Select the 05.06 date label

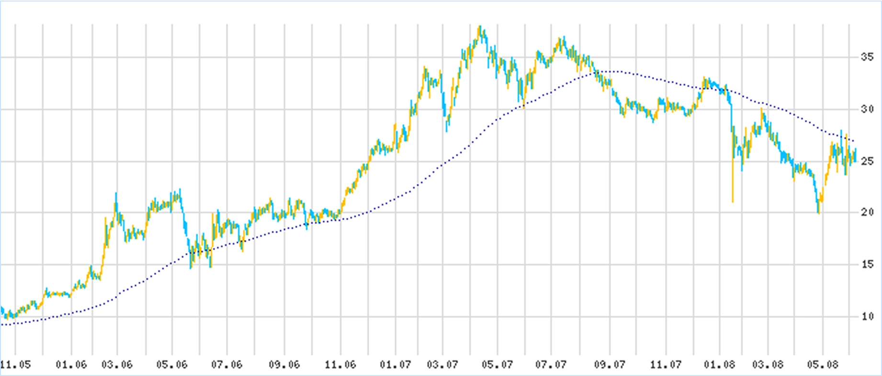(172, 365)
